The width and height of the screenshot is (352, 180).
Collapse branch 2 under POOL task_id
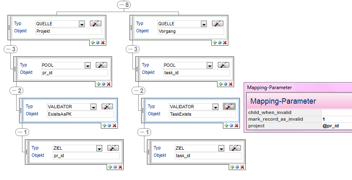pos(139,91)
